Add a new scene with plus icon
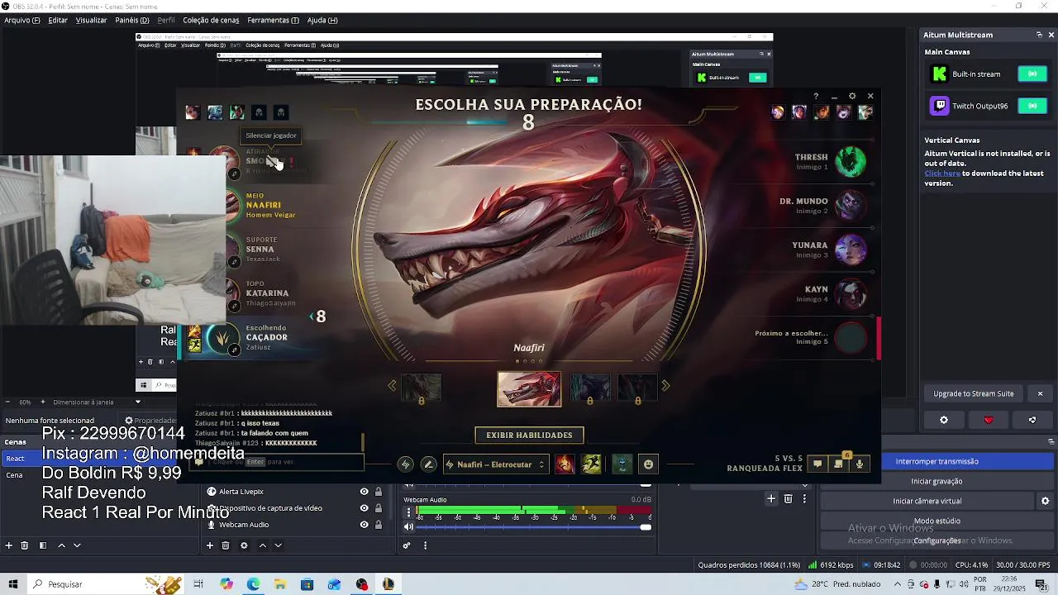Image resolution: width=1058 pixels, height=595 pixels. (9, 545)
